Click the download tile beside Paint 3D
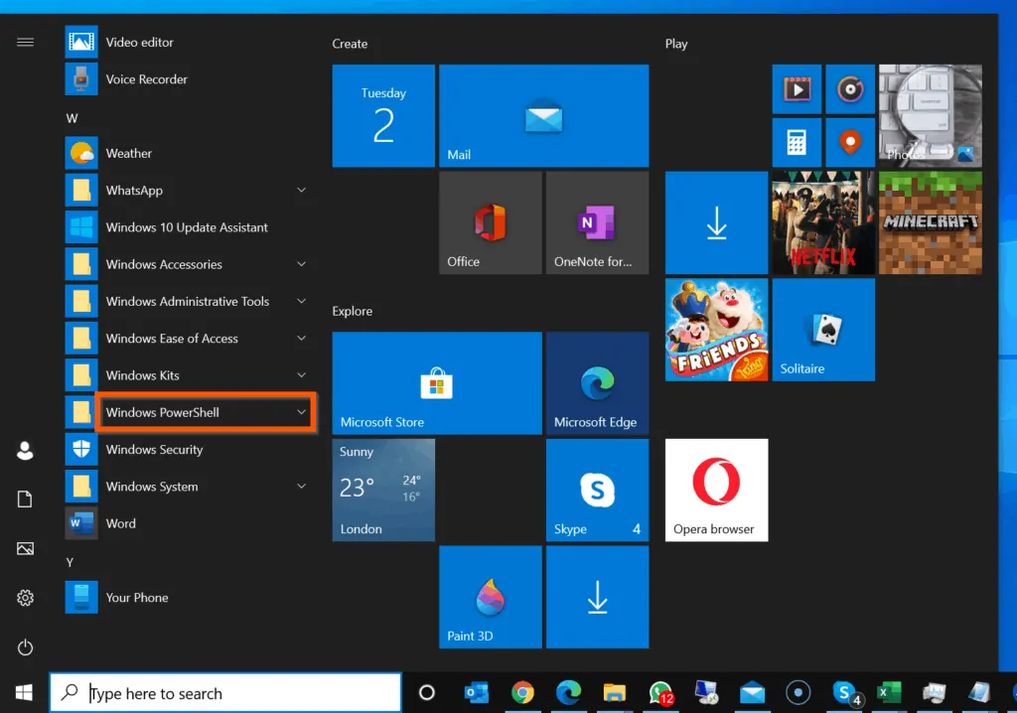1017x713 pixels. pos(597,597)
